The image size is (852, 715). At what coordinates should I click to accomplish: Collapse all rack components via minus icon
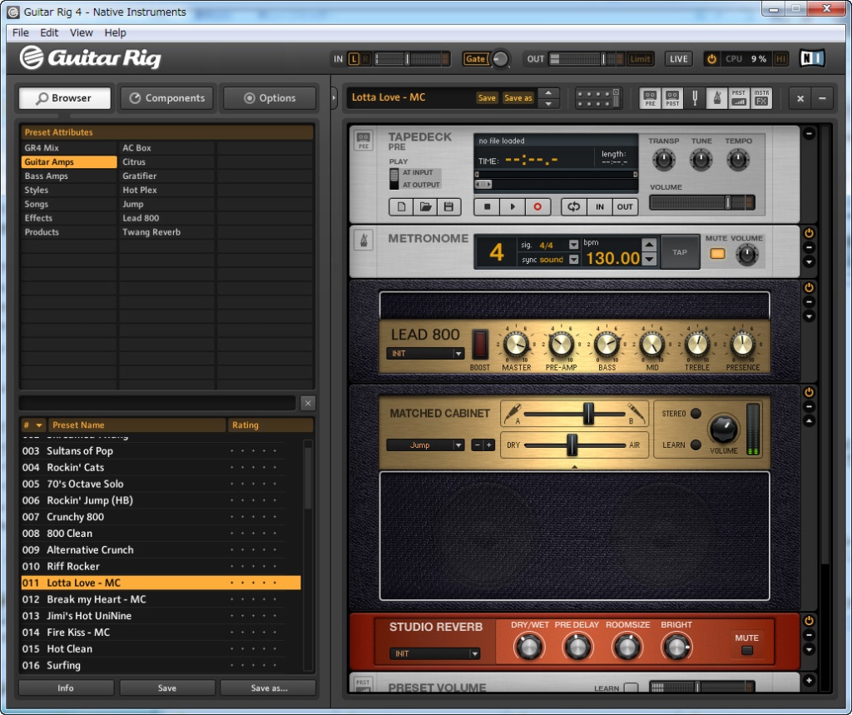pyautogui.click(x=822, y=98)
